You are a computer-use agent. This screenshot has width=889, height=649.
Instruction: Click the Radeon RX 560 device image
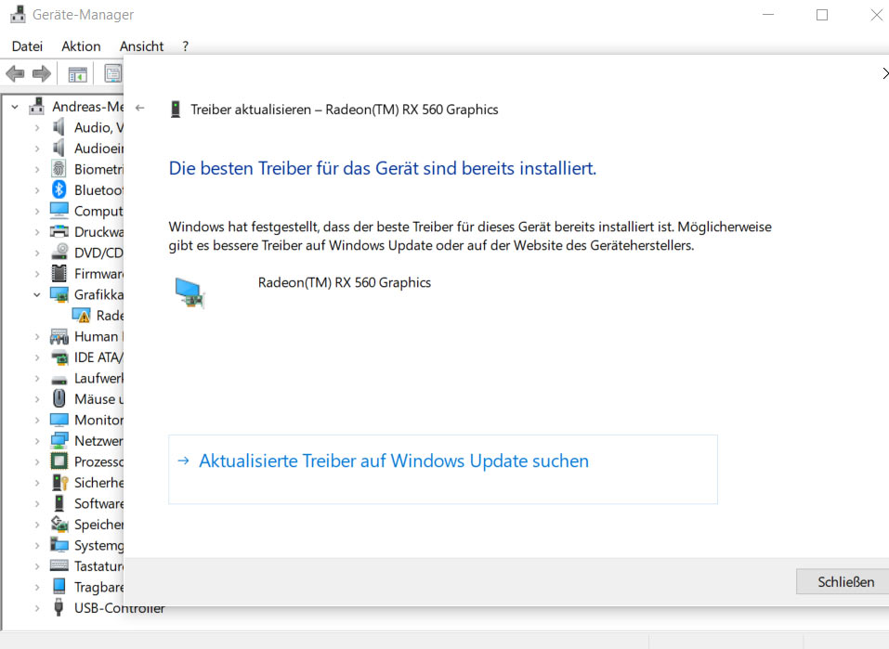(190, 293)
